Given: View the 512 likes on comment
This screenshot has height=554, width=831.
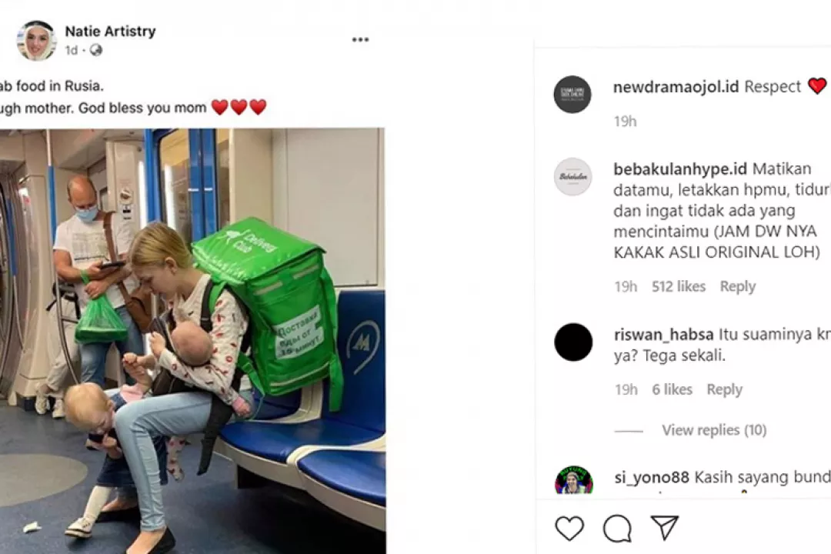Looking at the screenshot, I should pos(679,286).
